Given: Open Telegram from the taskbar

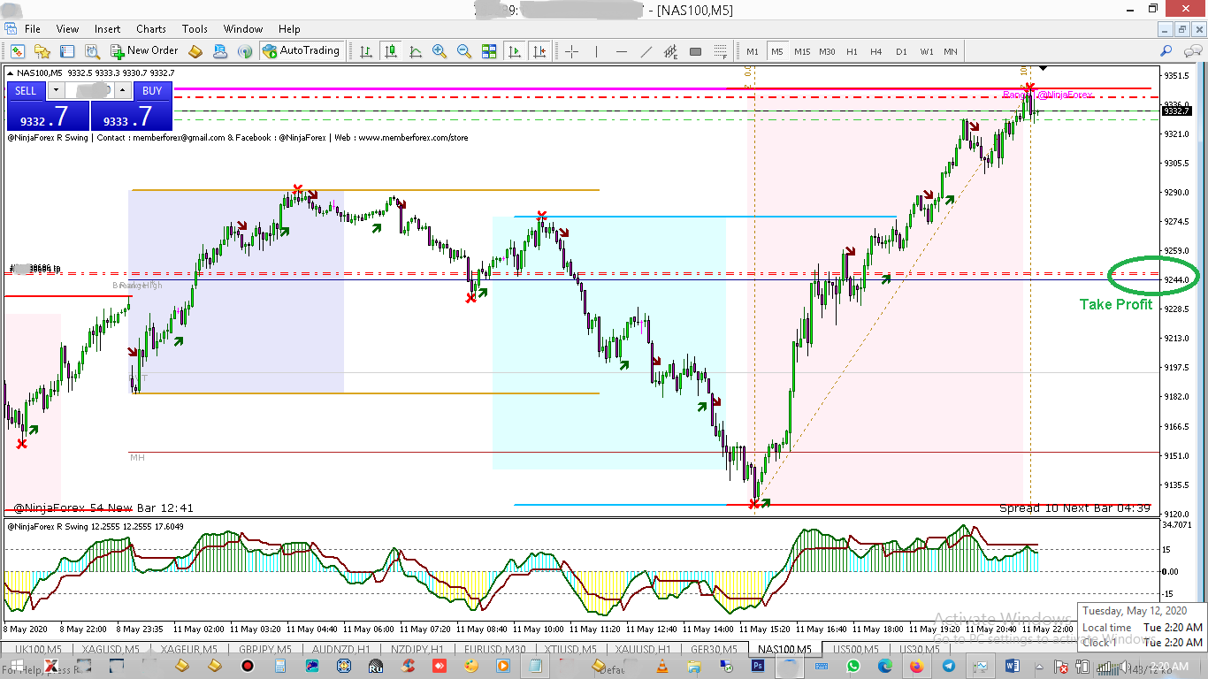Looking at the screenshot, I should [x=949, y=666].
